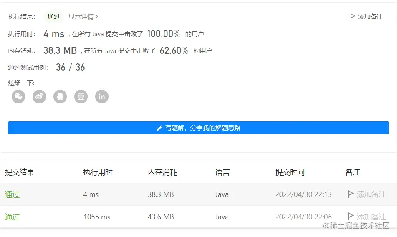Click Java in the 22:13 row
Screen dimensions: 397x237
pyautogui.click(x=222, y=194)
